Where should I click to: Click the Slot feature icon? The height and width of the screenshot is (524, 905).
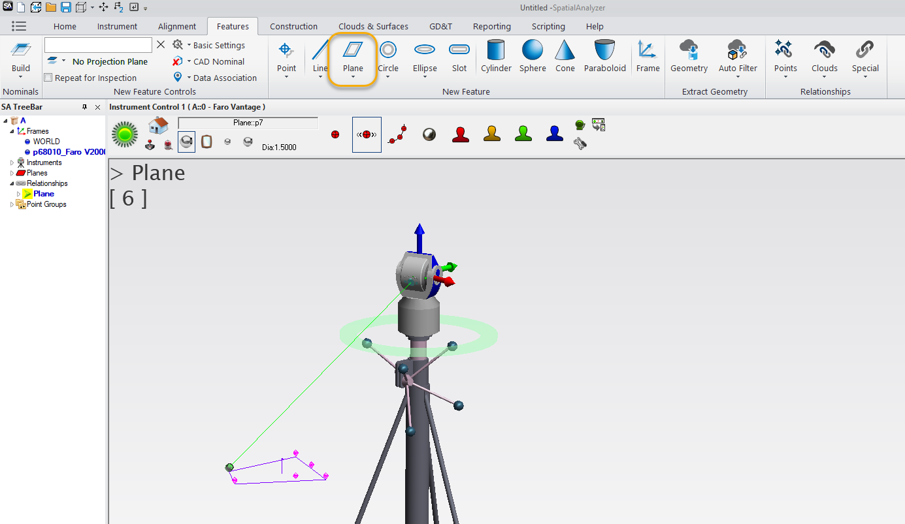[x=459, y=56]
